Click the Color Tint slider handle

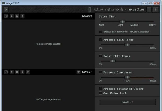click(122, 22)
